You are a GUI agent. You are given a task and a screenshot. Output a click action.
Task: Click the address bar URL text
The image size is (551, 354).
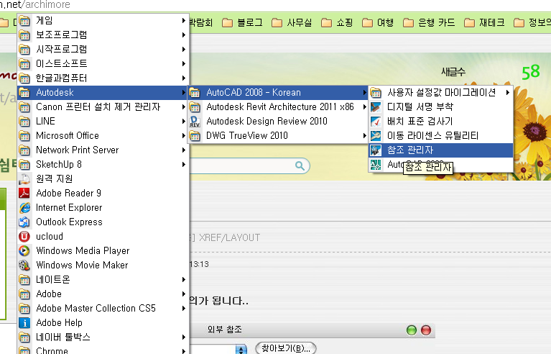pos(35,4)
